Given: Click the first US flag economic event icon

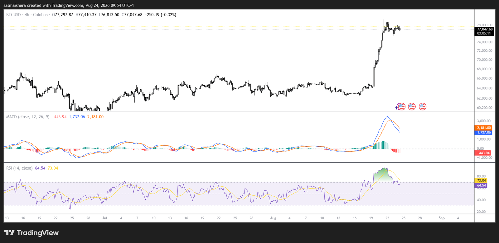Looking at the screenshot, I should pyautogui.click(x=402, y=107).
